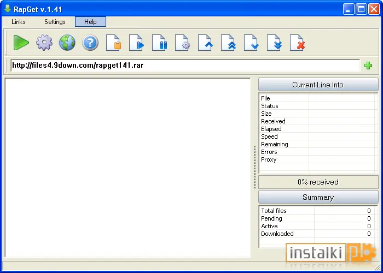Open the Links menu
This screenshot has width=383, height=273.
[x=18, y=22]
